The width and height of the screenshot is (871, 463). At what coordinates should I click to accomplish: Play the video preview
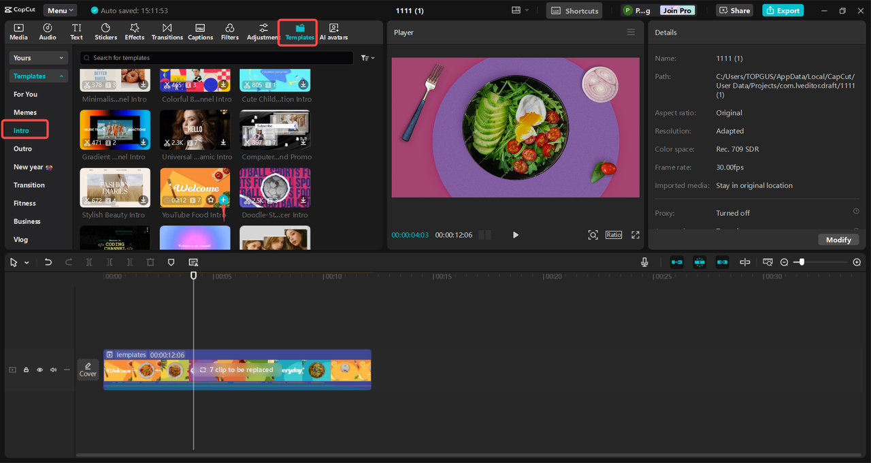coord(515,235)
